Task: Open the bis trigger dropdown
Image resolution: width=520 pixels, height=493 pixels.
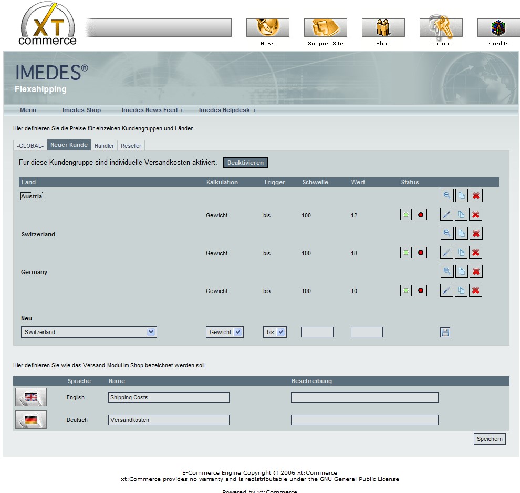Action: pyautogui.click(x=275, y=332)
